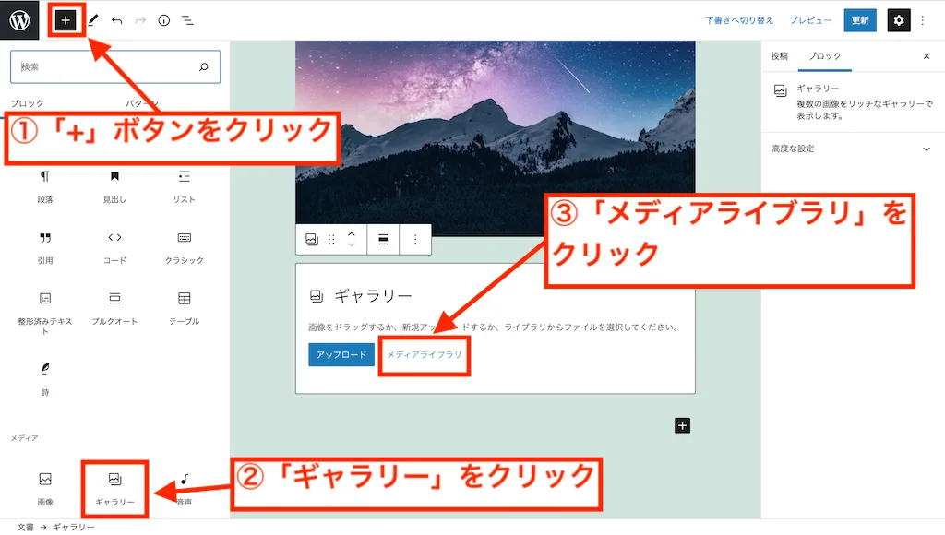The image size is (945, 535).
Task: Change block alignment
Action: pos(383,239)
